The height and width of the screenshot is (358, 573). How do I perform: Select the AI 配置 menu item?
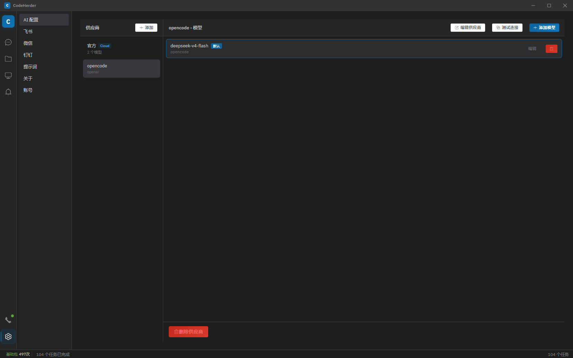44,20
